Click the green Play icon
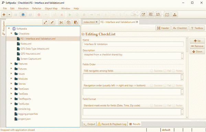This screenshot has width=206, height=132. point(70,15)
